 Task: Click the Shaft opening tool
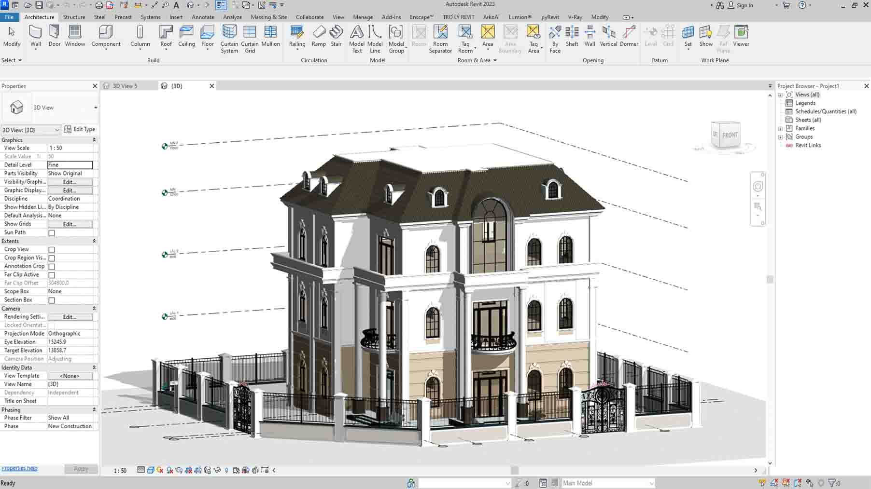572,36
